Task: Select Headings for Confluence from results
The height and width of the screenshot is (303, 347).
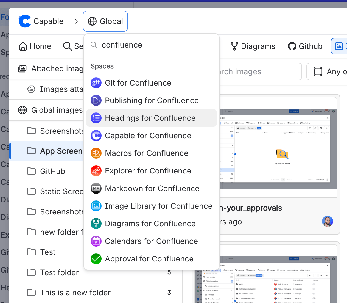Action: coord(150,118)
